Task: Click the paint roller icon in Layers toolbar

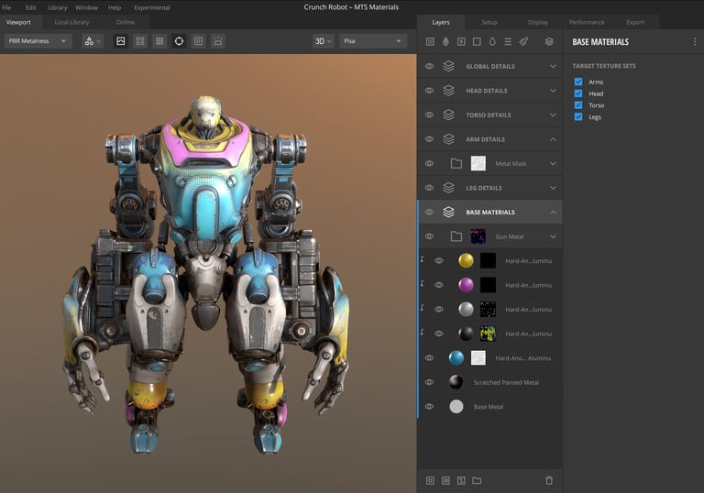Action: pyautogui.click(x=523, y=41)
